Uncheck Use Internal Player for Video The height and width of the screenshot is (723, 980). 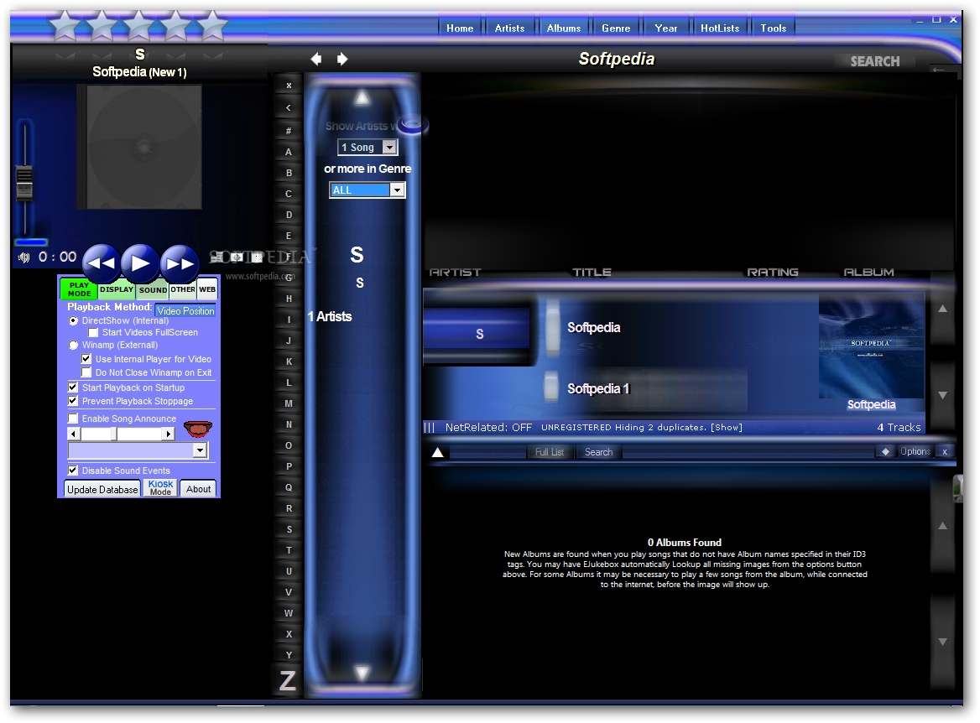pos(86,359)
